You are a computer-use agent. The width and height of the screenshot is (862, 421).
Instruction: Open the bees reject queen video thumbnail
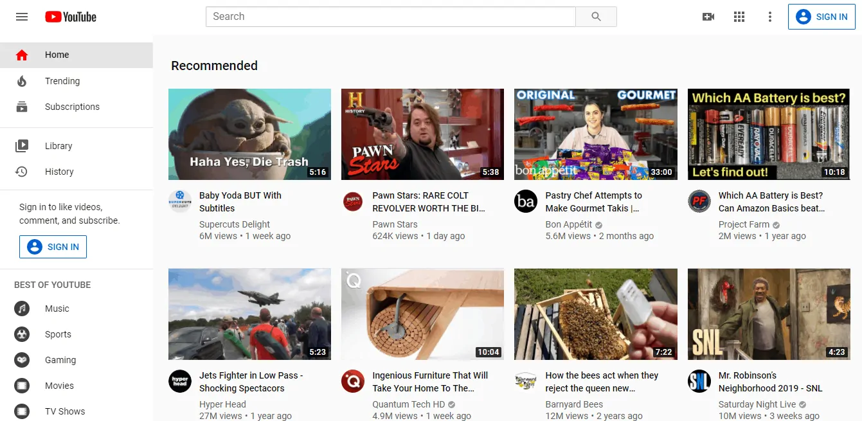tap(595, 314)
